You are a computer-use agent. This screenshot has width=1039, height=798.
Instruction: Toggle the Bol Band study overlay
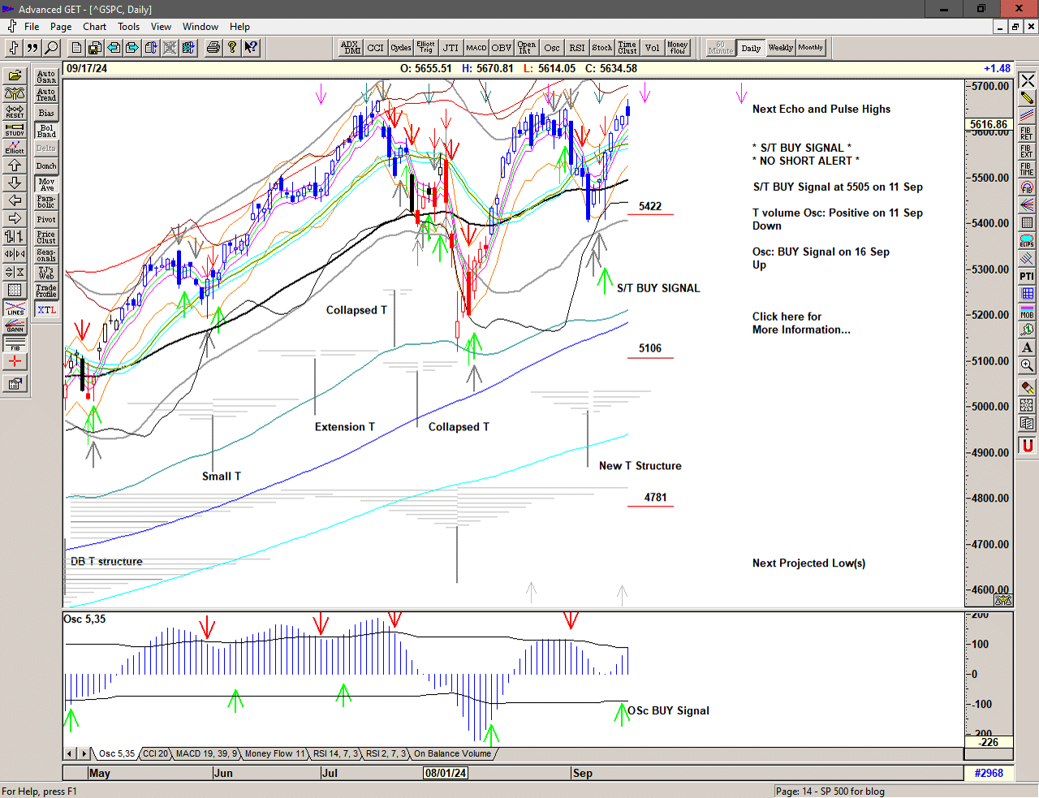point(46,131)
